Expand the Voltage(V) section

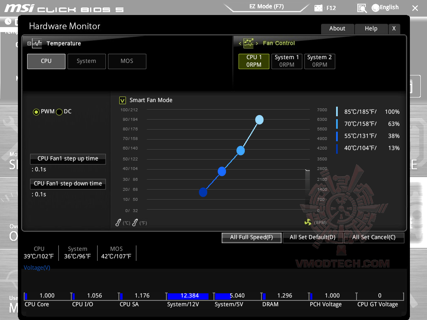37,267
